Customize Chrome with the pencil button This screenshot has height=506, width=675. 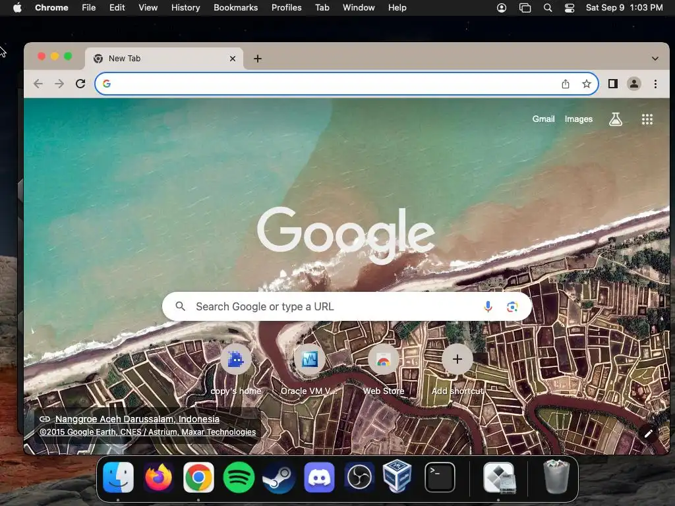click(649, 434)
